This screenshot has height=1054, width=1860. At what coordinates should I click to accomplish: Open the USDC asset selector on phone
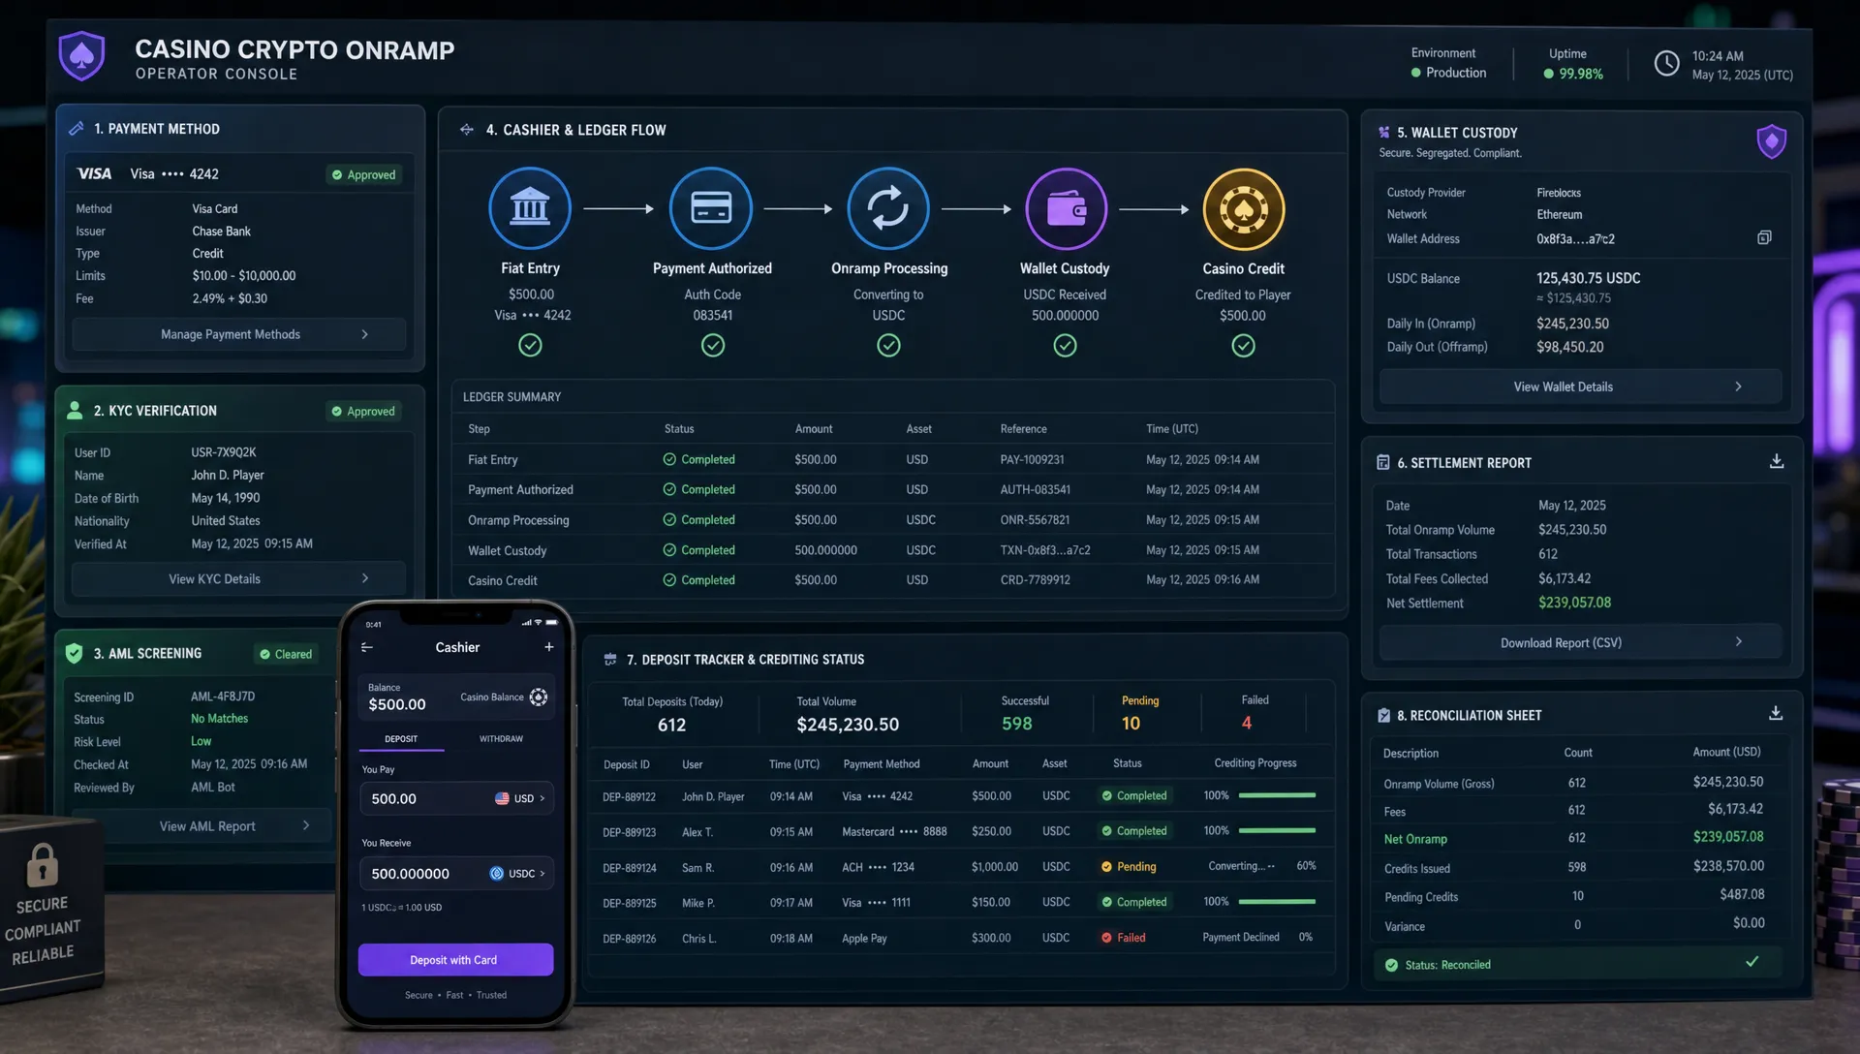tap(517, 873)
